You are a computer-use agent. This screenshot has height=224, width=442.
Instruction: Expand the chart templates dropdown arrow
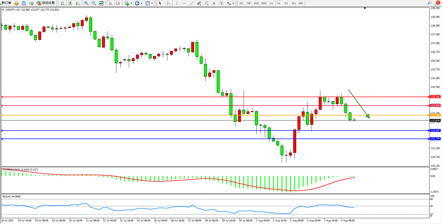click(152, 3)
